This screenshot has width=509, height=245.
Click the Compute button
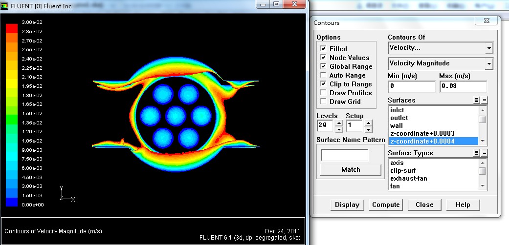point(386,204)
